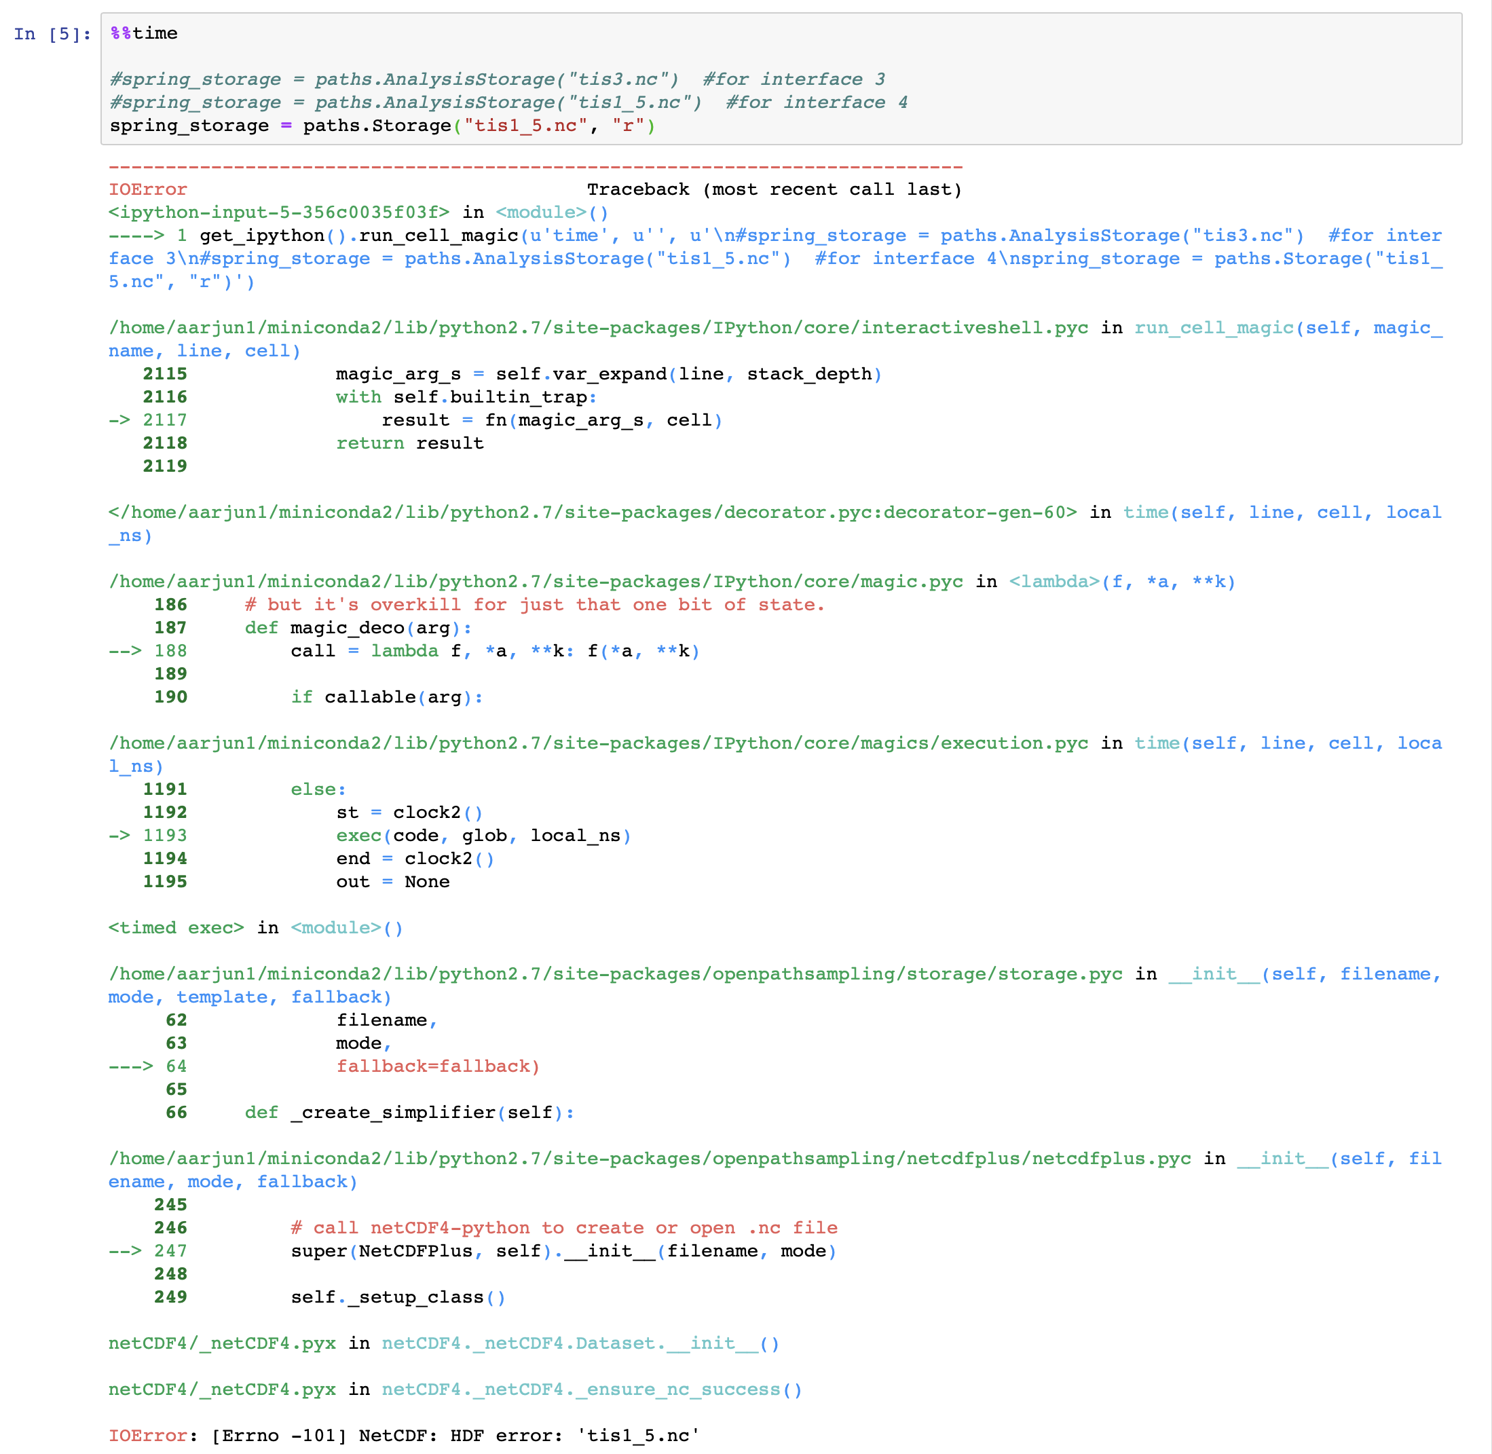Select the %%time magic command line

143,33
